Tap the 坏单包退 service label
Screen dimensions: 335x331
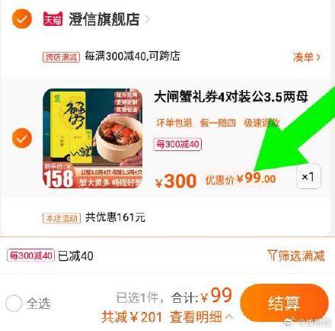coord(174,123)
